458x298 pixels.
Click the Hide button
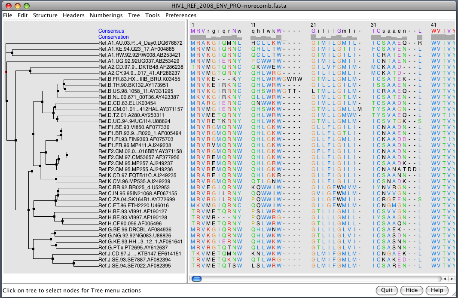pos(412,290)
